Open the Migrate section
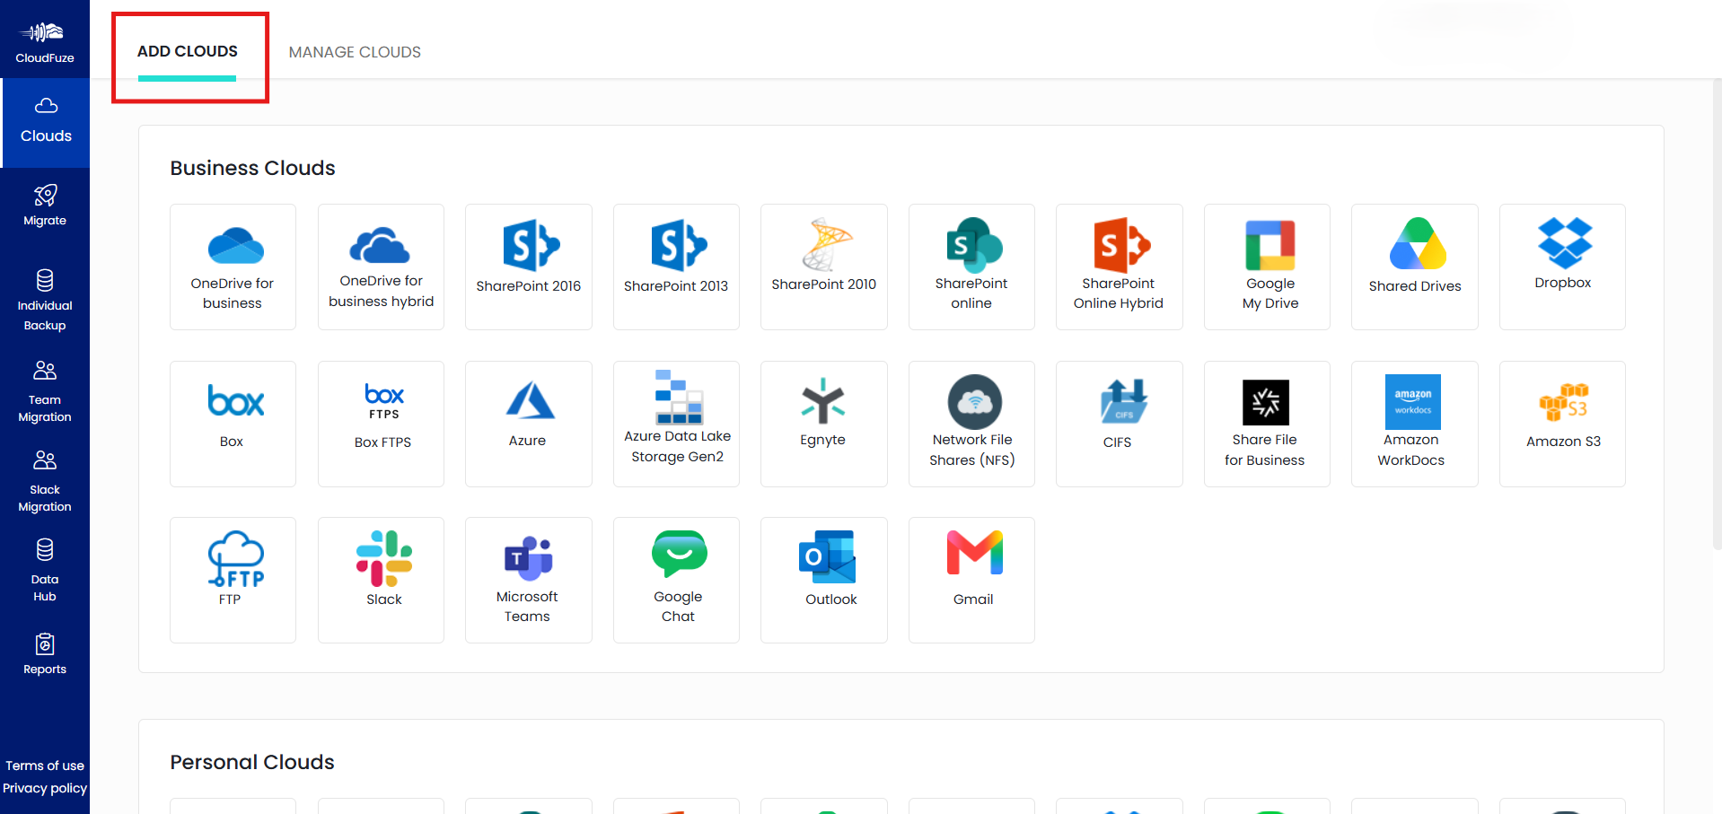The width and height of the screenshot is (1722, 814). tap(45, 206)
